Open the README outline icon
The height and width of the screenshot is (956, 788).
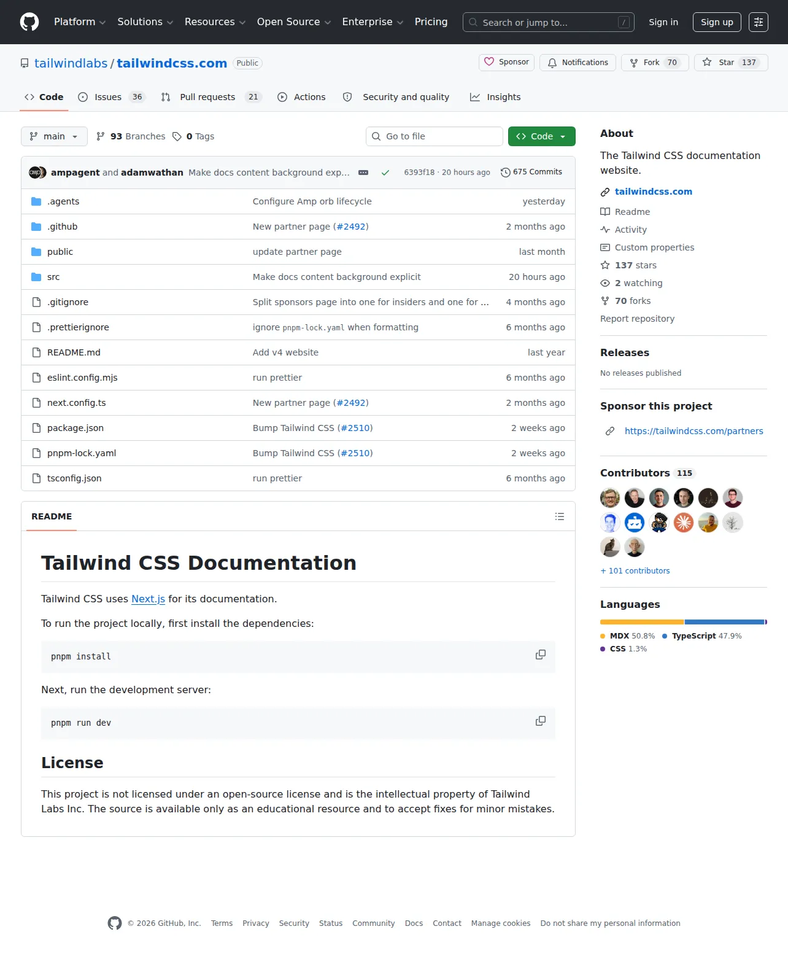pyautogui.click(x=560, y=516)
